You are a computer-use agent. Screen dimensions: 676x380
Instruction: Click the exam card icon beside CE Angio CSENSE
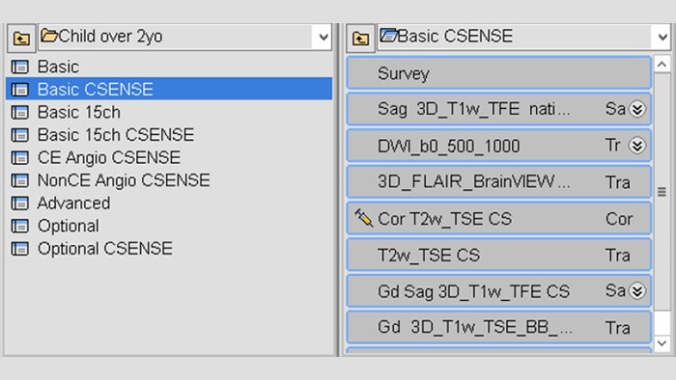(20, 157)
